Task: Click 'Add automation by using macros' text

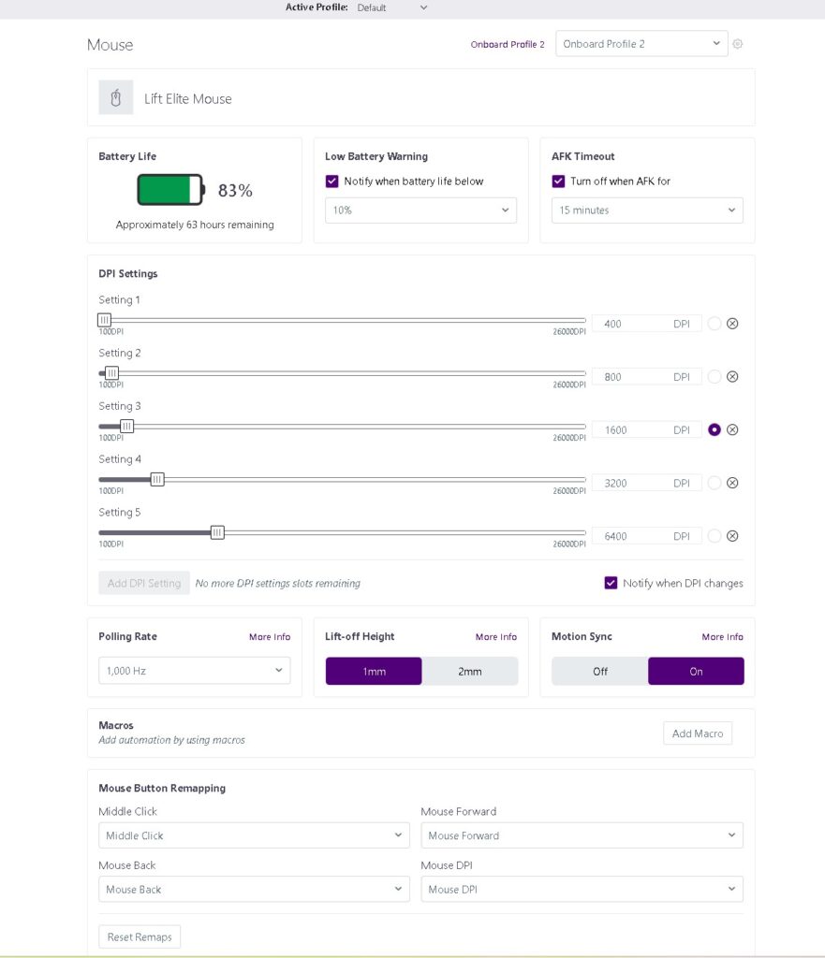Action: [x=172, y=740]
